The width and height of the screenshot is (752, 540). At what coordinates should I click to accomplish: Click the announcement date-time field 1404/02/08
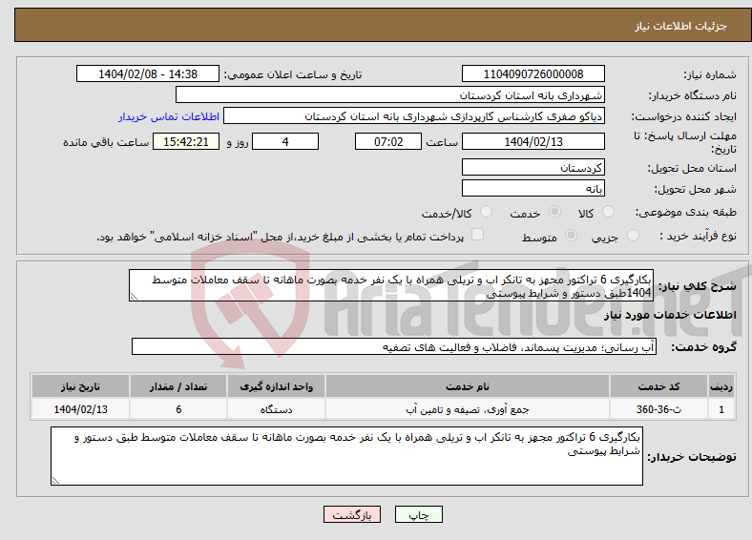click(148, 73)
